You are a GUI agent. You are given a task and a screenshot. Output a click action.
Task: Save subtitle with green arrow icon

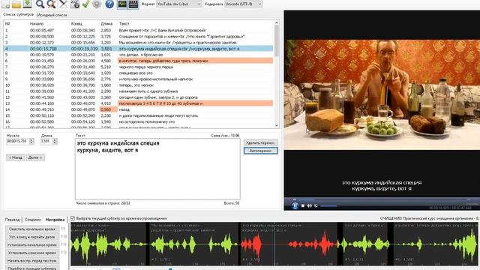pyautogui.click(x=28, y=4)
